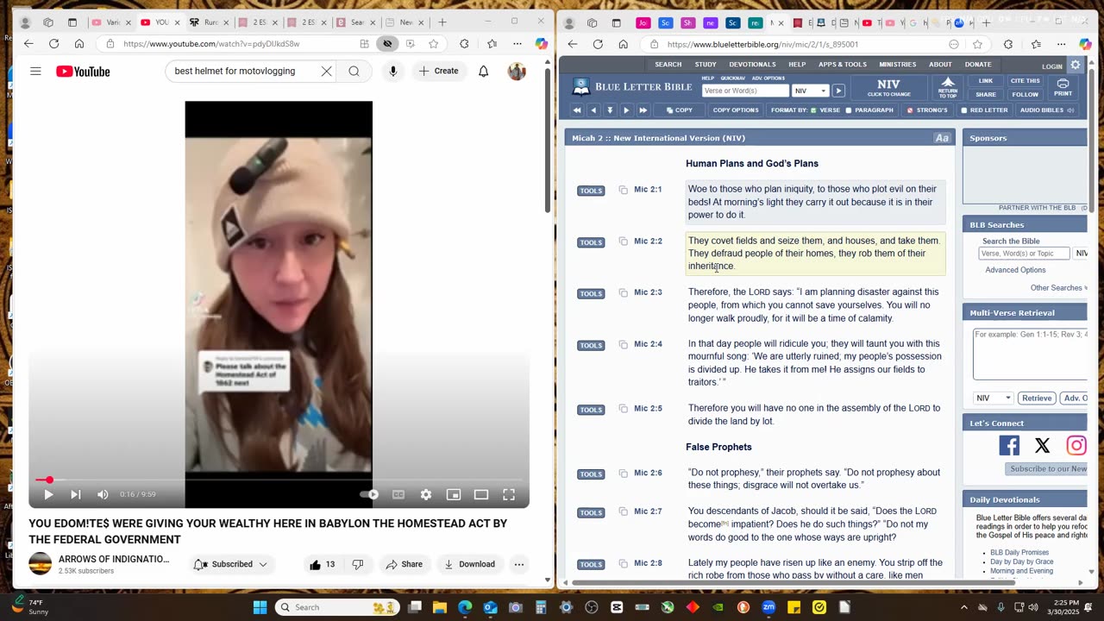Viewport: 1104px width, 621px height.
Task: Change font size with Aa button
Action: (x=942, y=138)
